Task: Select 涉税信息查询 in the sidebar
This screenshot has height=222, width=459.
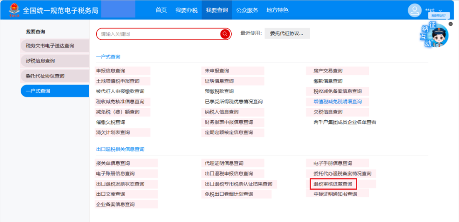Action: [x=40, y=61]
